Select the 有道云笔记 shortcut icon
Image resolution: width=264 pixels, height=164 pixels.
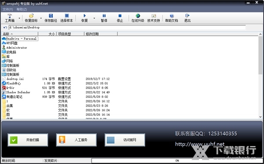(x=4, y=97)
